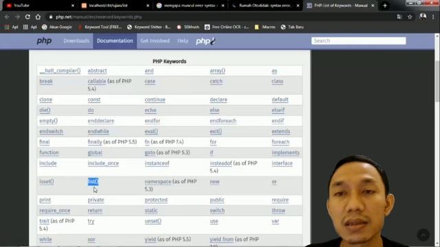Open the Keyword Shitter bookmark
This screenshot has height=247, width=440.
click(148, 27)
